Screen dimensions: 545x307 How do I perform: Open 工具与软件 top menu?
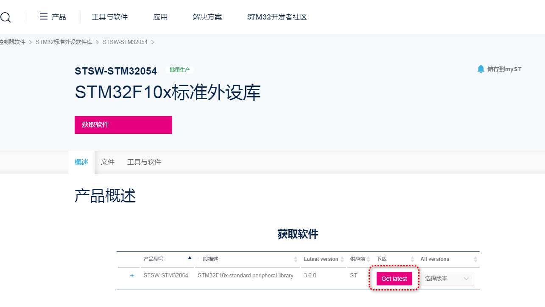coord(110,17)
